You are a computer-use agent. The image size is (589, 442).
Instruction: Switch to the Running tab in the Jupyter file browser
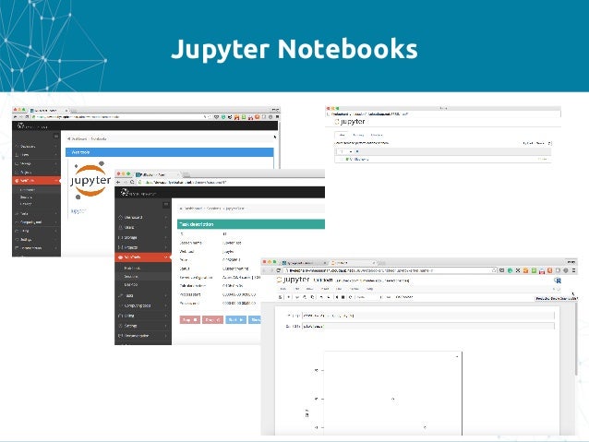[358, 135]
